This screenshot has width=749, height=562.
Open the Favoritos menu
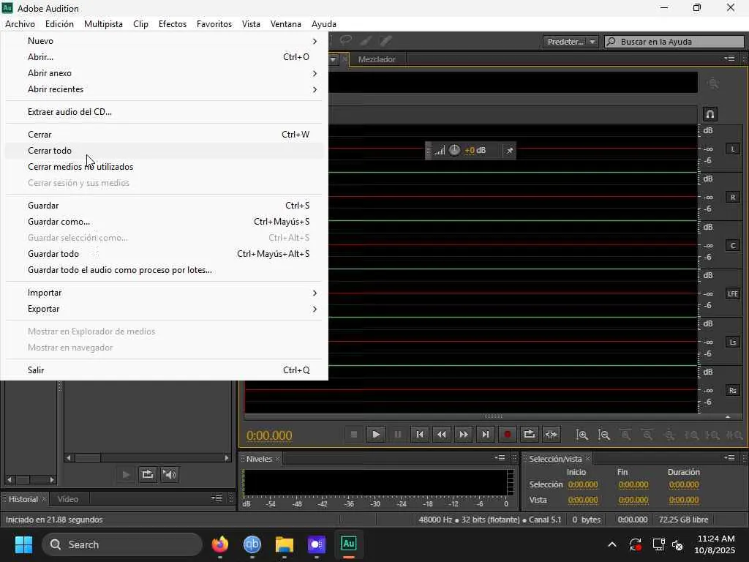[214, 24]
